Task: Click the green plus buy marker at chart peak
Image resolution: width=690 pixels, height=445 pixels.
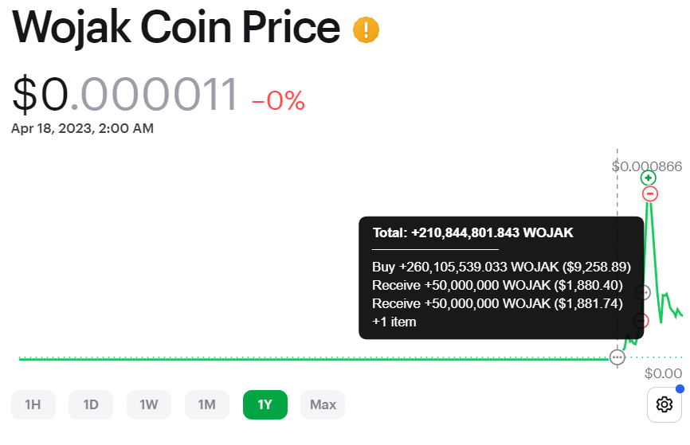Action: click(x=649, y=178)
